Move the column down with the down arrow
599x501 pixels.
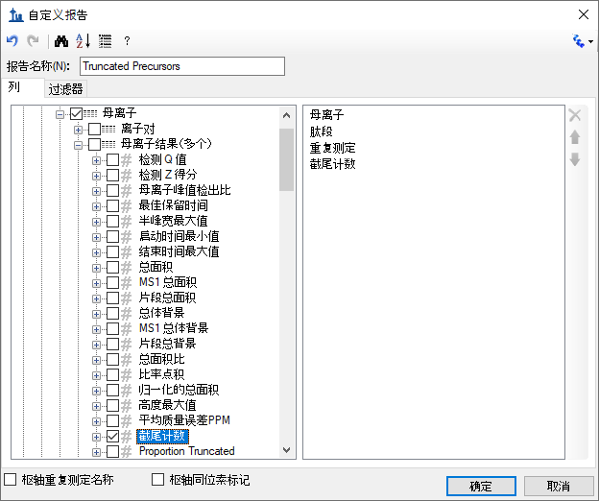[x=575, y=159]
